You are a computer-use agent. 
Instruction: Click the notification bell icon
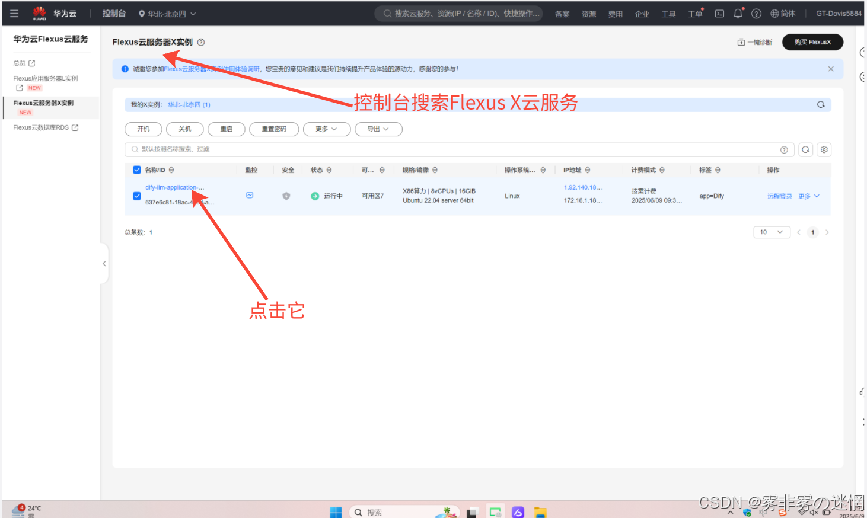738,14
